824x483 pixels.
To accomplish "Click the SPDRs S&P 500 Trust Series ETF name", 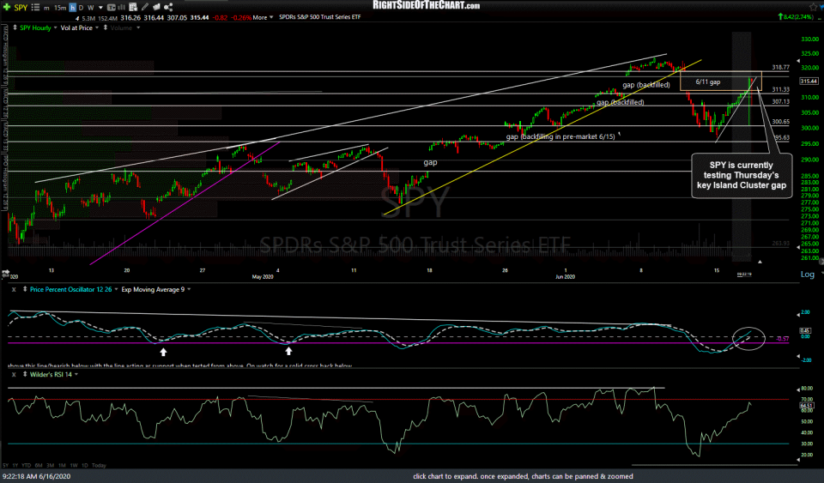I will (319, 17).
